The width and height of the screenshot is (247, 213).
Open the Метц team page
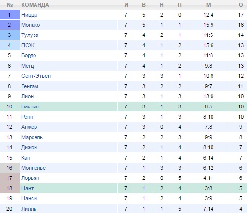click(28, 66)
